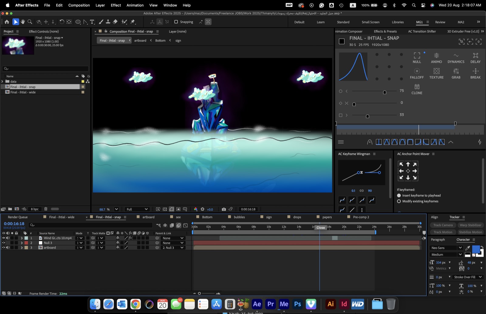
Task: Open the Full resolution dropdown
Action: pos(137,209)
